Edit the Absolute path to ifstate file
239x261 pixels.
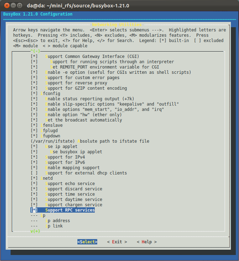pyautogui.click(x=90, y=141)
